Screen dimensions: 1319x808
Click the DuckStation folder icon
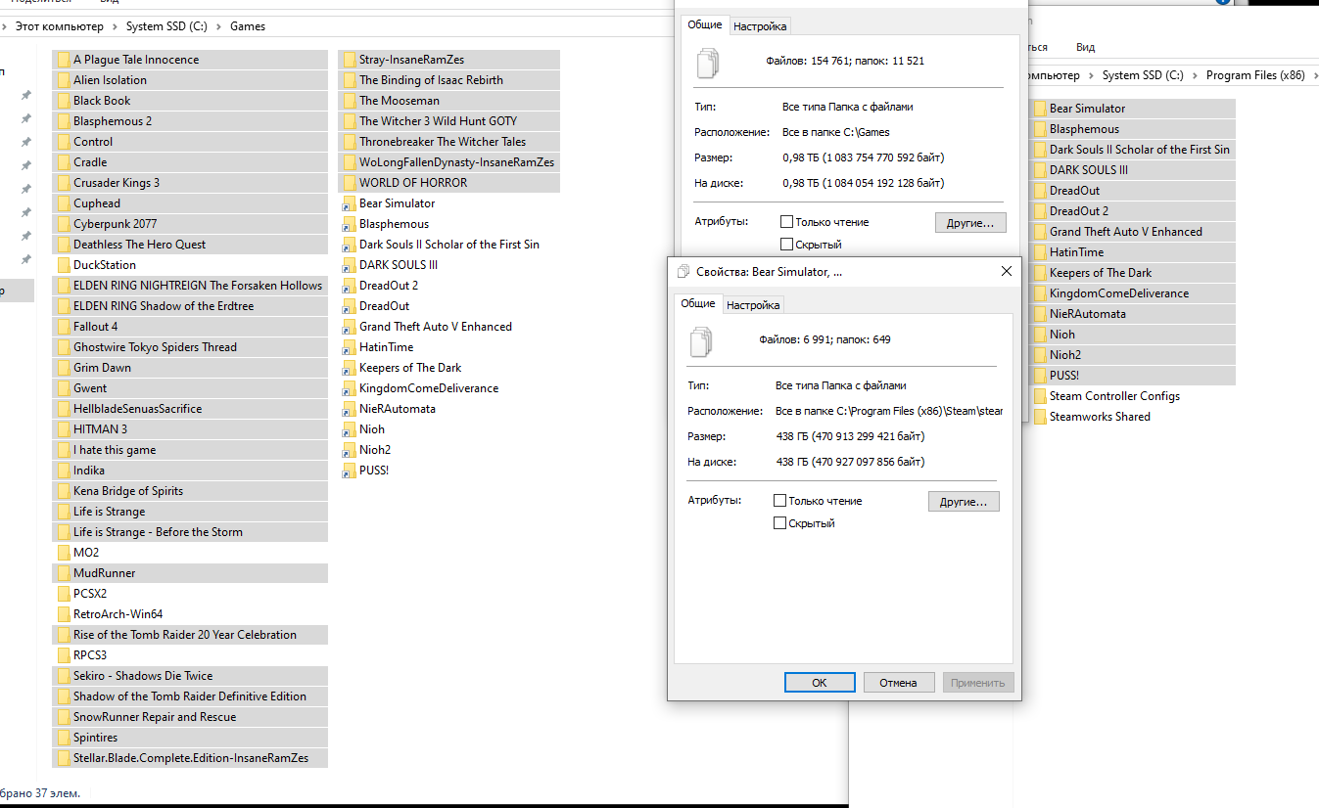64,265
